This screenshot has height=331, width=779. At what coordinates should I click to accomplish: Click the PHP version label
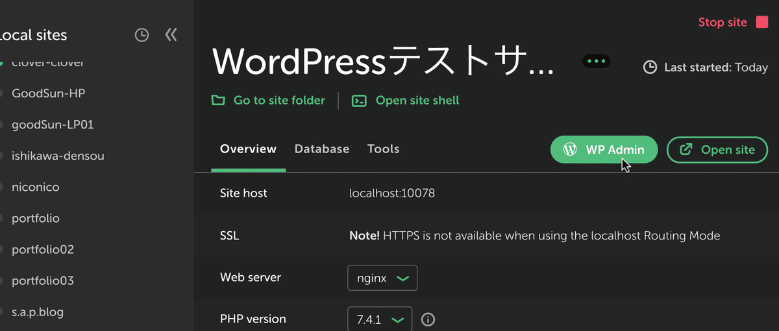253,319
